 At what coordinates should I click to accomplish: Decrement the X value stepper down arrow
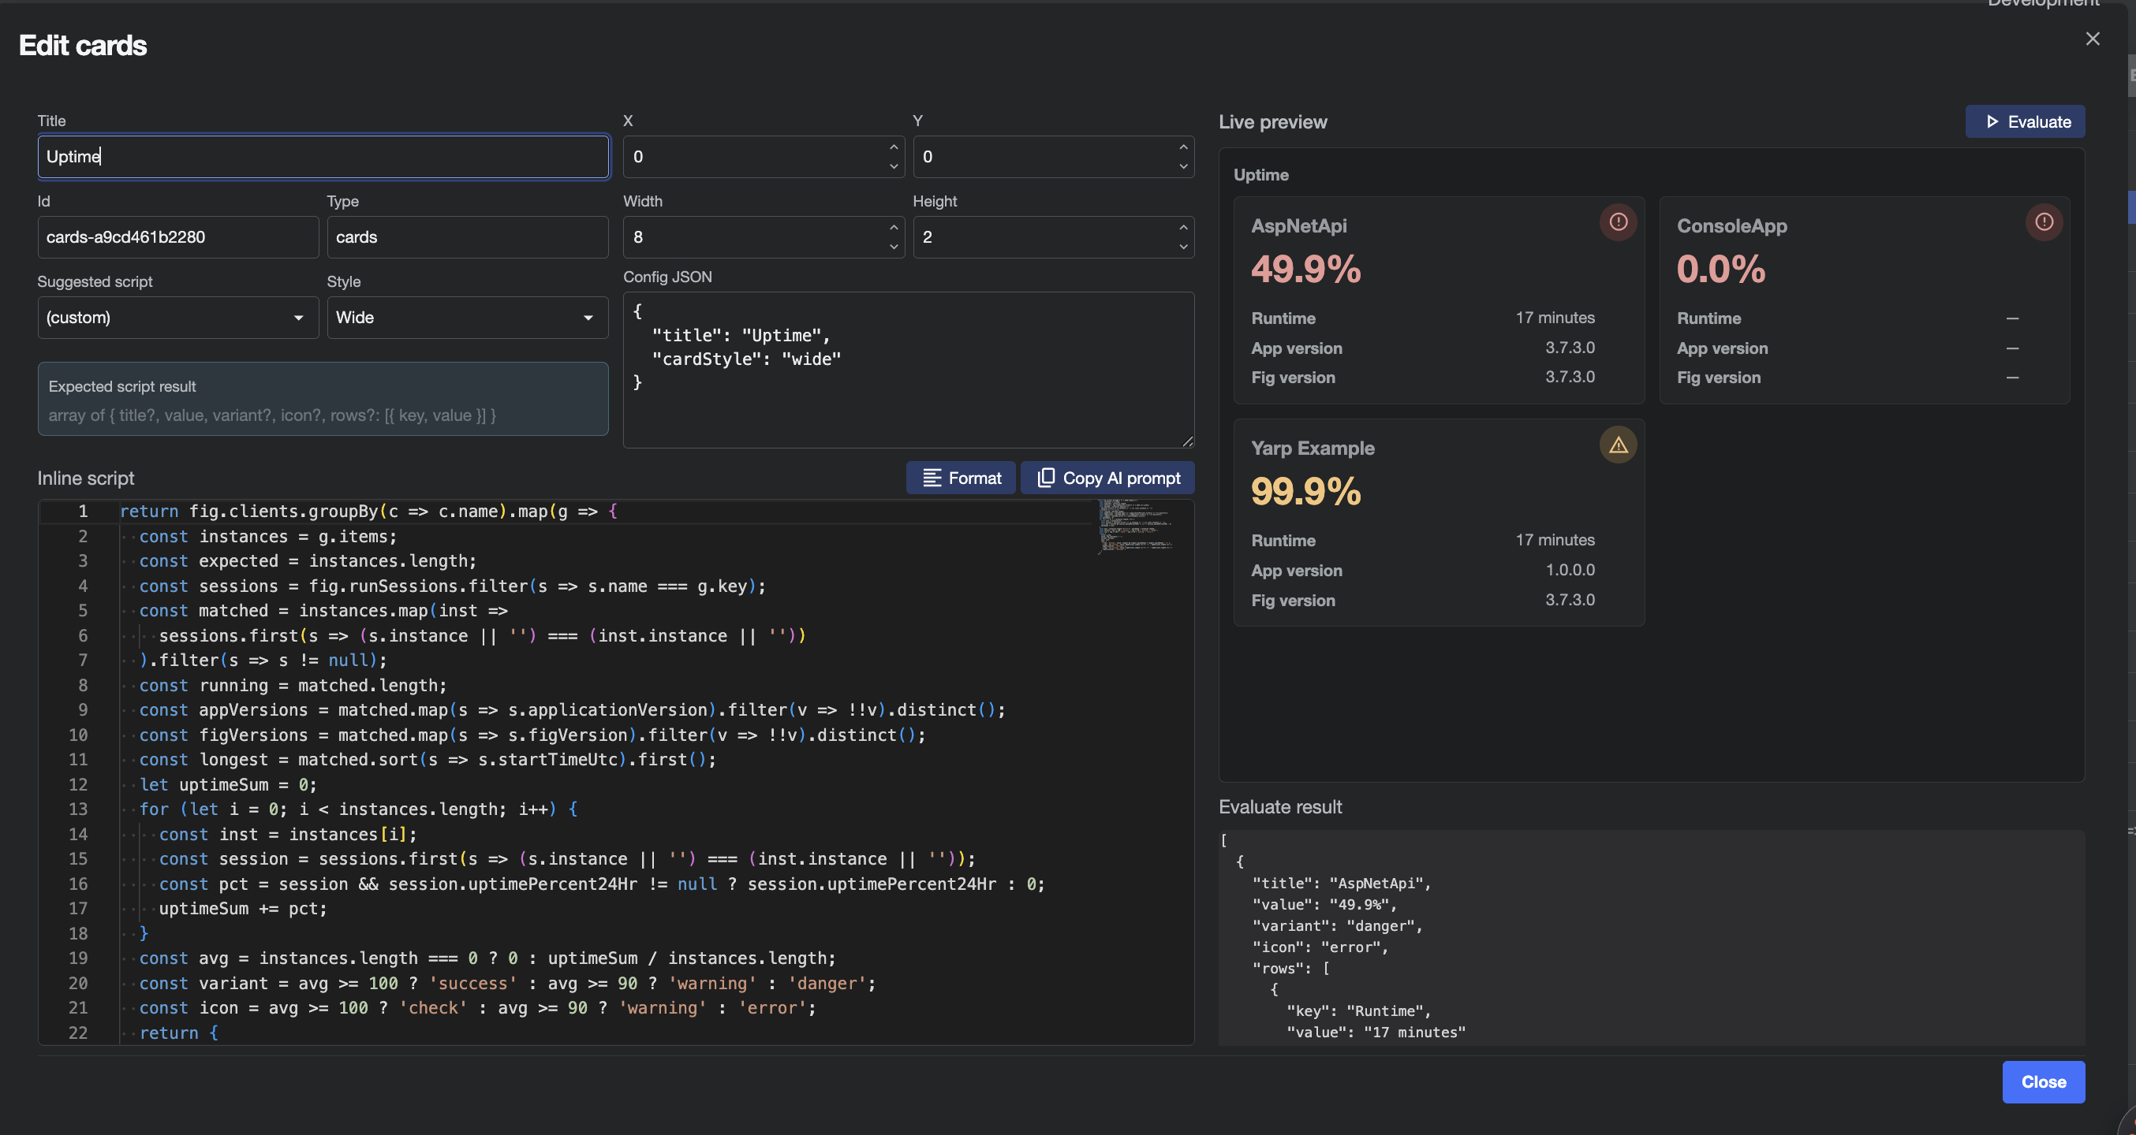pos(893,166)
